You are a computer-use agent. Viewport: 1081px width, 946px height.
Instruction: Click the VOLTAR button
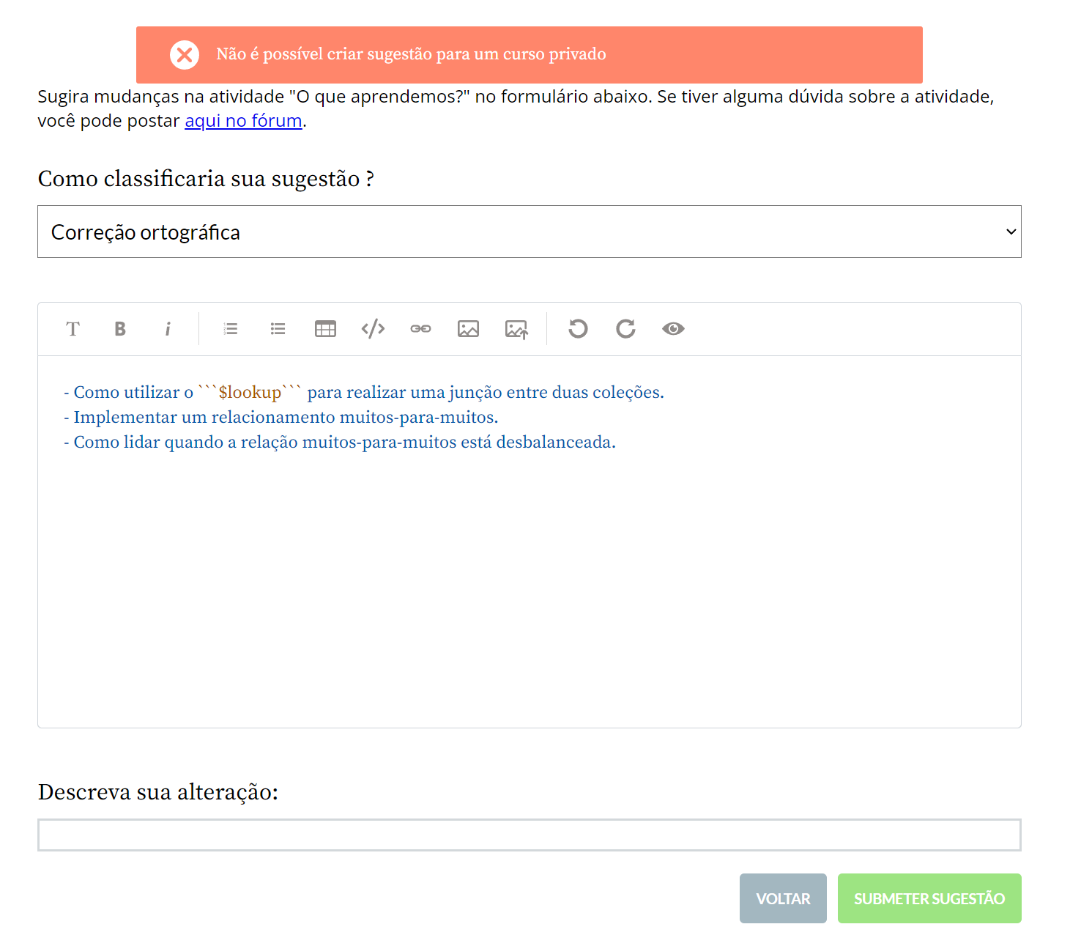[x=783, y=898]
